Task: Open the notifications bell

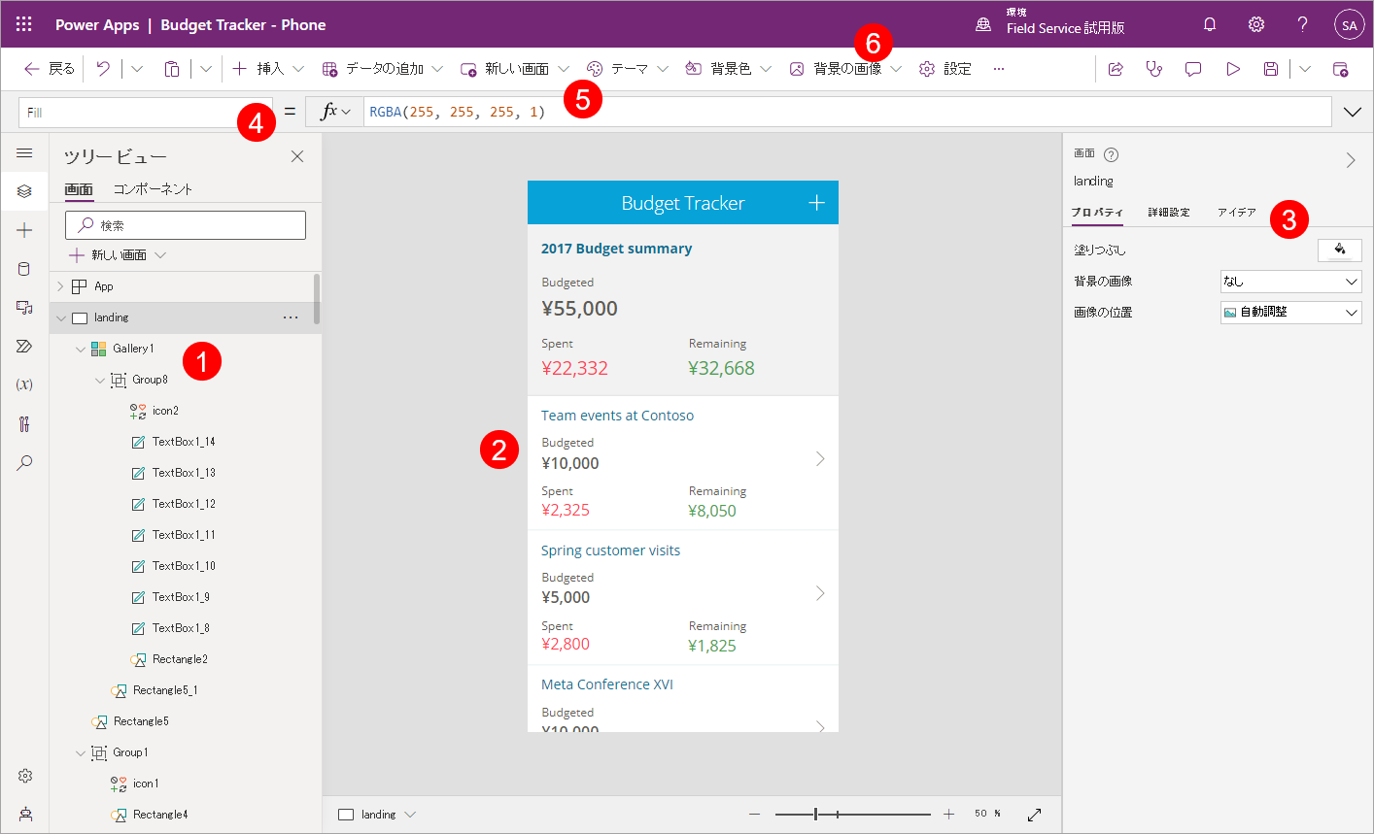Action: point(1210,24)
